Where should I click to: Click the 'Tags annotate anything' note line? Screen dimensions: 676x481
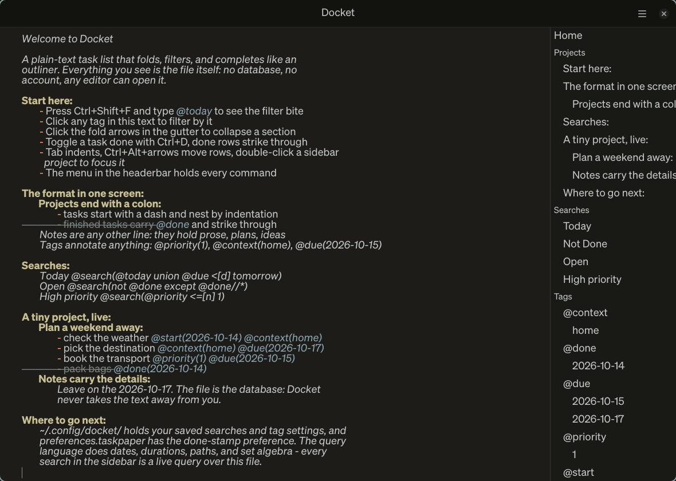210,245
